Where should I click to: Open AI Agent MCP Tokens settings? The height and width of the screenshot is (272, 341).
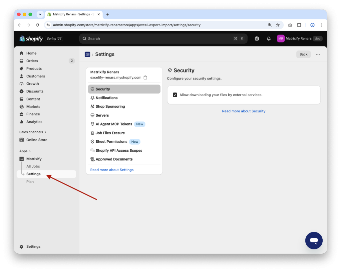point(124,124)
